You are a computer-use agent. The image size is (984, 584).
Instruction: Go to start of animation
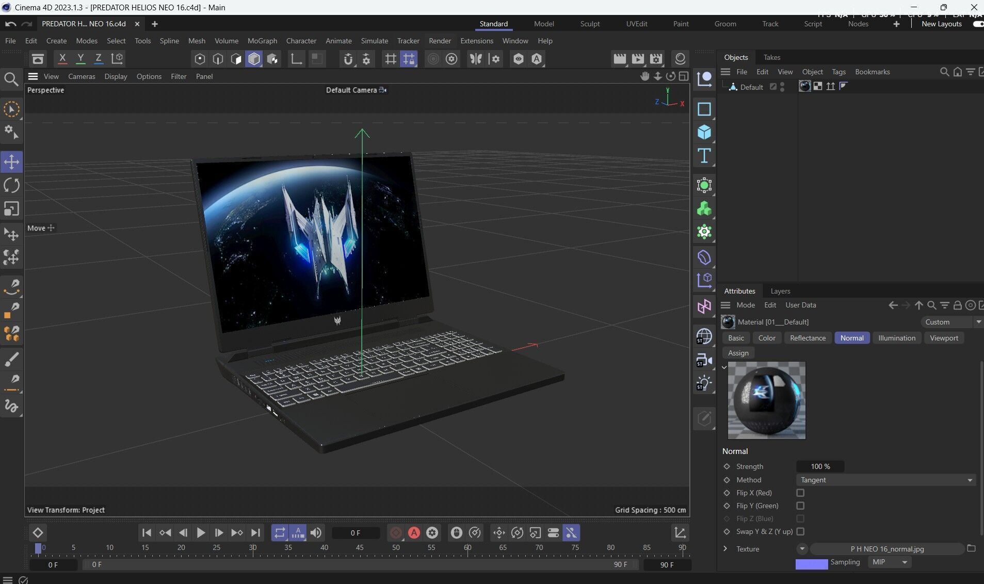(147, 533)
